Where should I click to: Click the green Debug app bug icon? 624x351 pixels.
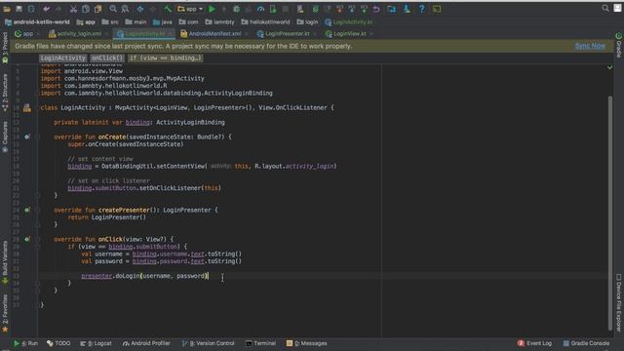pyautogui.click(x=236, y=9)
